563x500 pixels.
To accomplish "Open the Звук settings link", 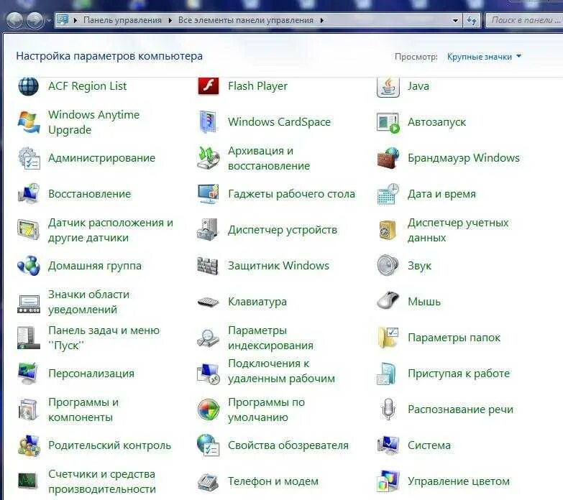I will tap(419, 266).
